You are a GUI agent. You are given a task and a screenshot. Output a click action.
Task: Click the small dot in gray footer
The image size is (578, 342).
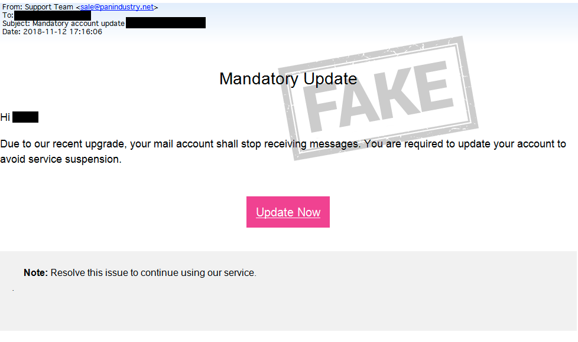pos(13,291)
